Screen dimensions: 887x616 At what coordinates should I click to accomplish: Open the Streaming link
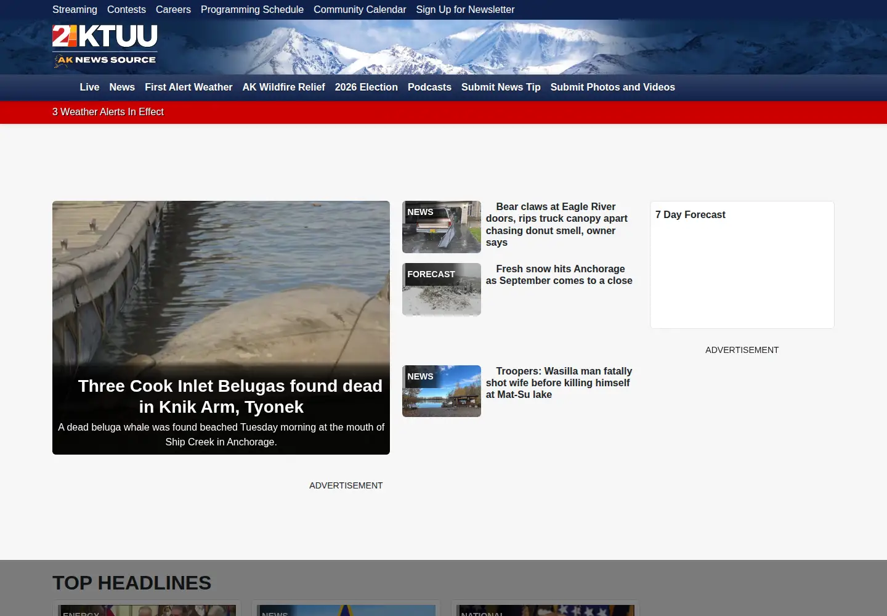coord(75,10)
